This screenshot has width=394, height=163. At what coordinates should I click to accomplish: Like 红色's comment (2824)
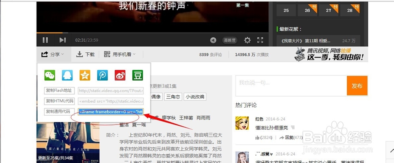264,137
